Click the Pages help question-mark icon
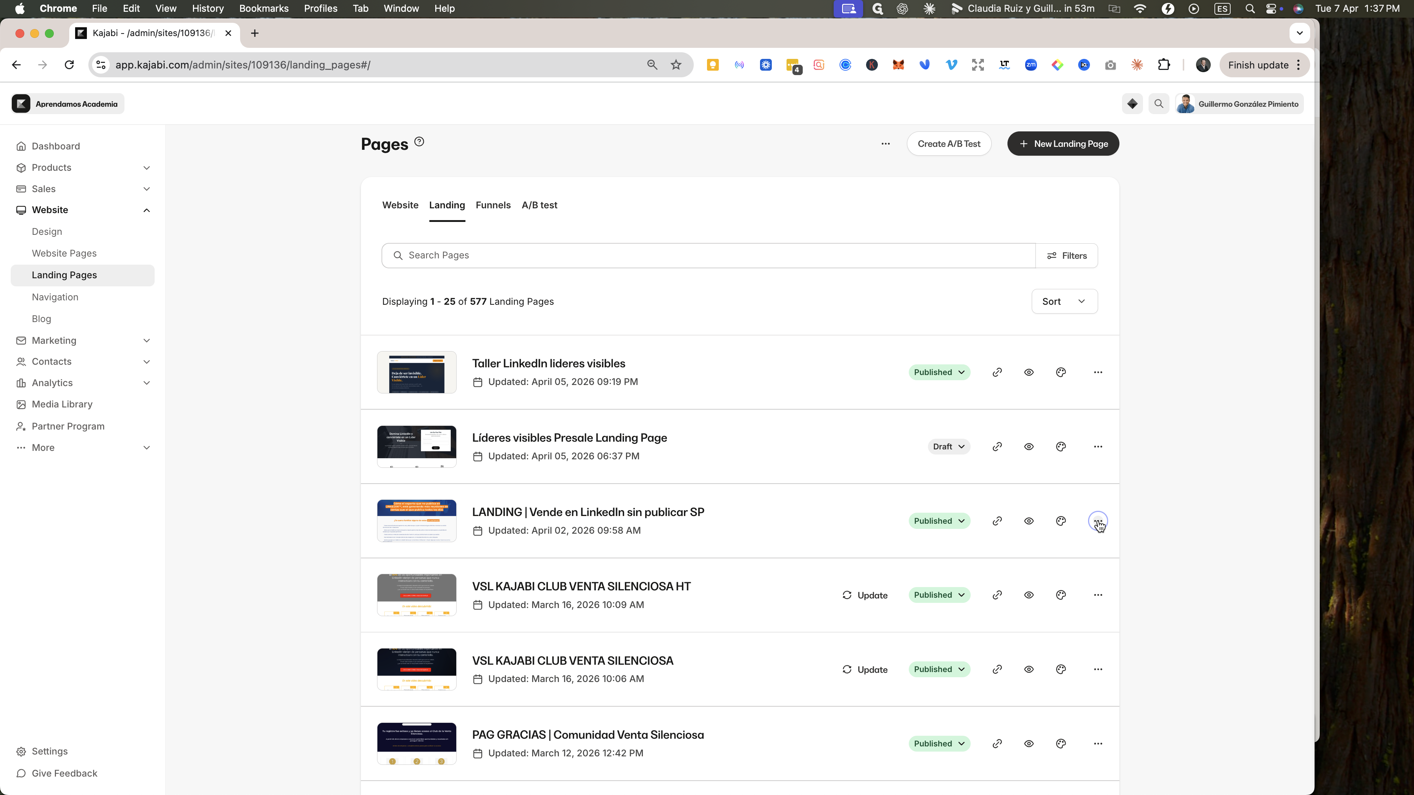This screenshot has width=1414, height=795. click(419, 142)
